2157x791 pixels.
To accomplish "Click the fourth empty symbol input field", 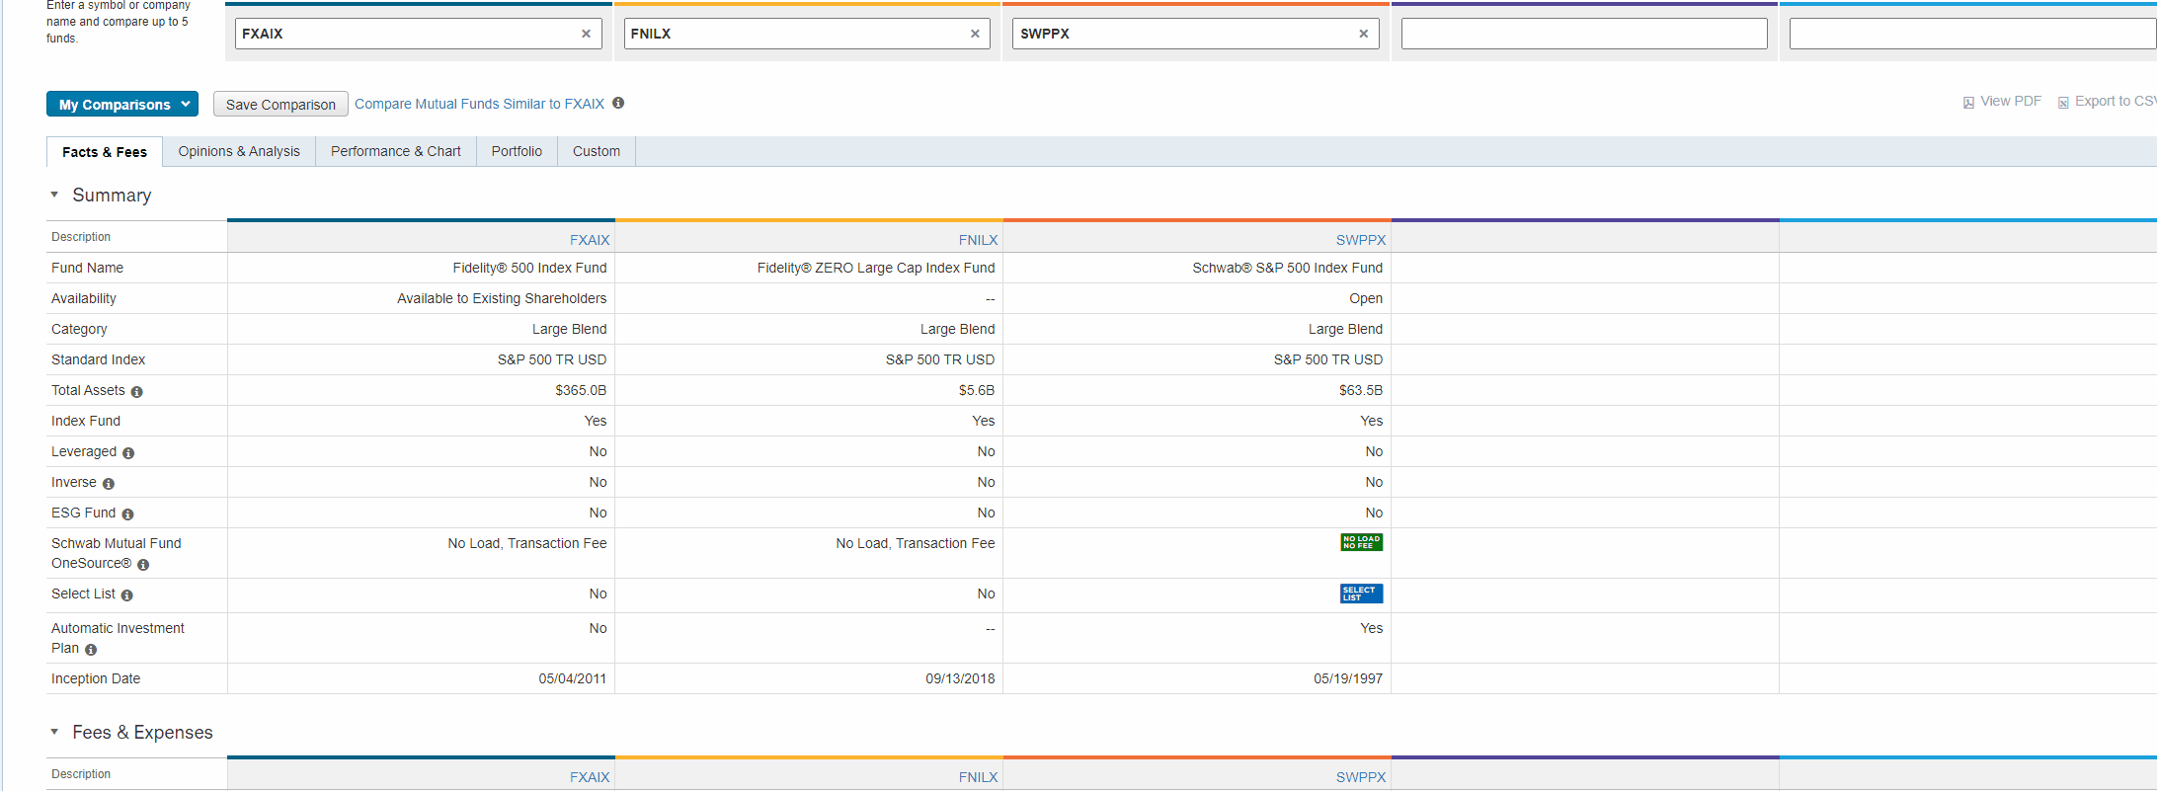I will [x=1584, y=34].
